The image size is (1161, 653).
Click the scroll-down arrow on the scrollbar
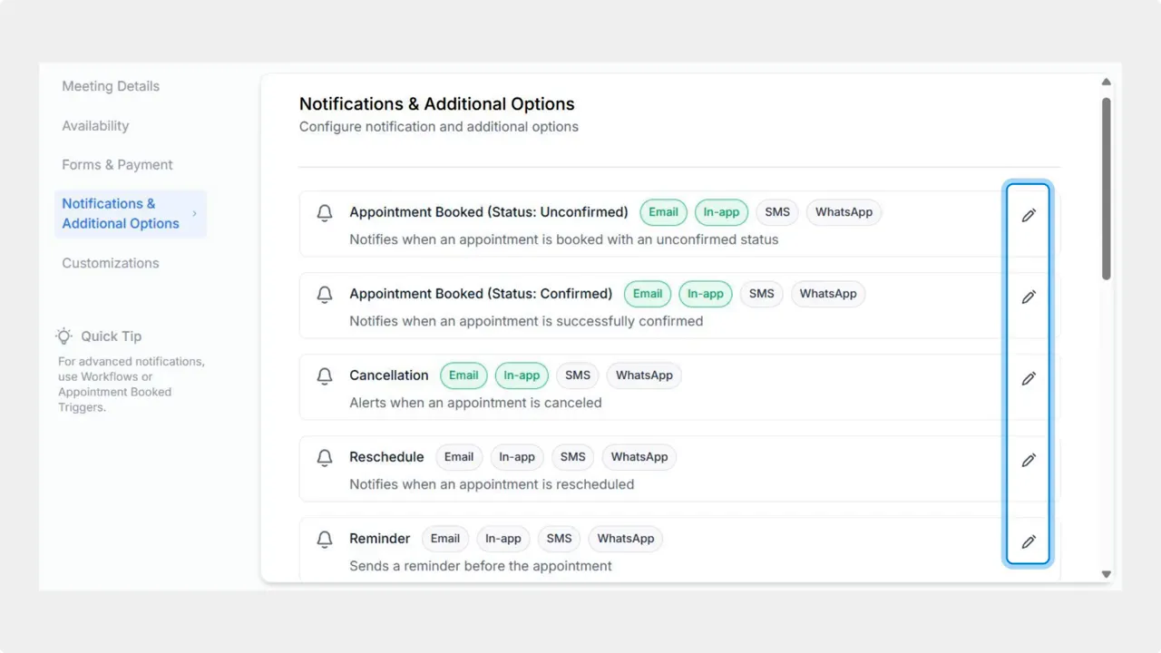[x=1107, y=573]
